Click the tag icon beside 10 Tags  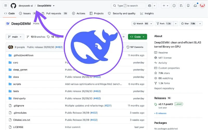48,37
